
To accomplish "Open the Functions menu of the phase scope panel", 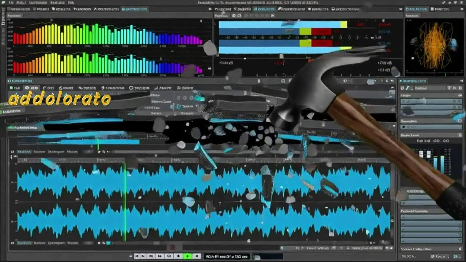I will click(413, 16).
